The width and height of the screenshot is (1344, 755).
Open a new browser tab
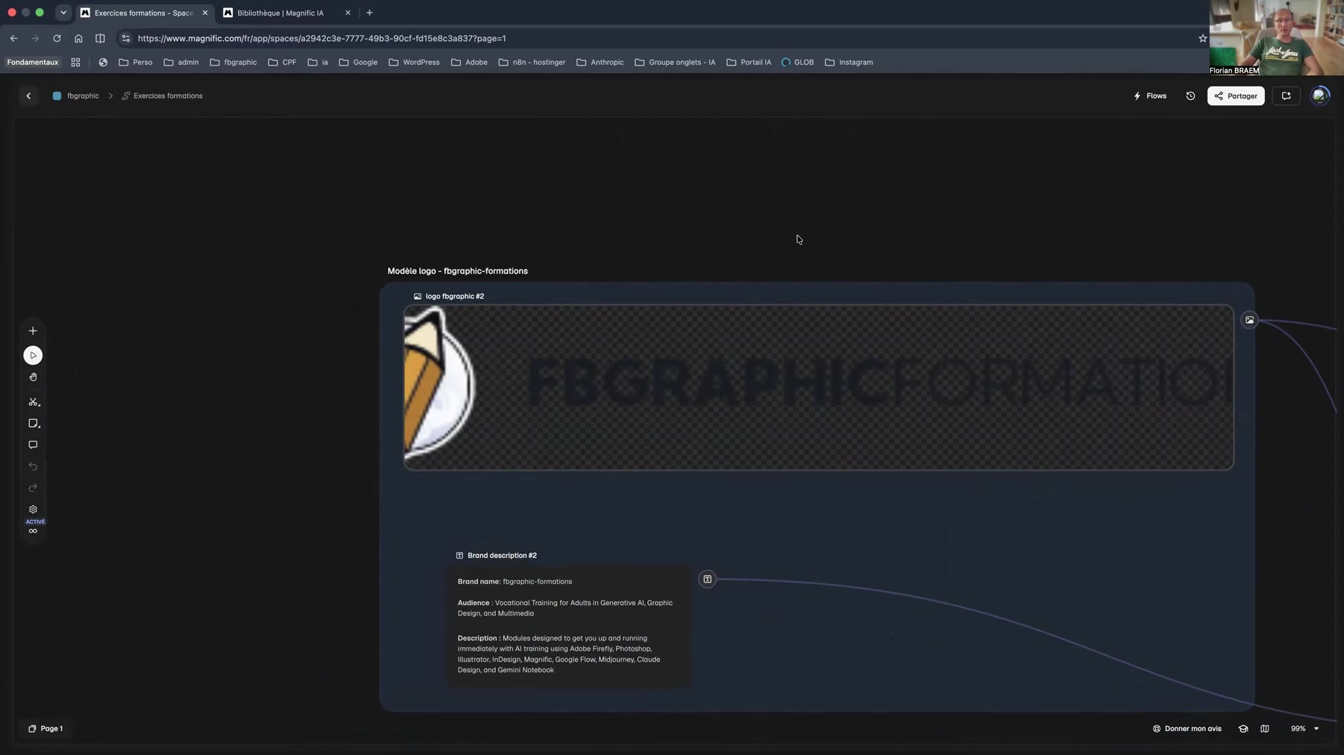(369, 13)
